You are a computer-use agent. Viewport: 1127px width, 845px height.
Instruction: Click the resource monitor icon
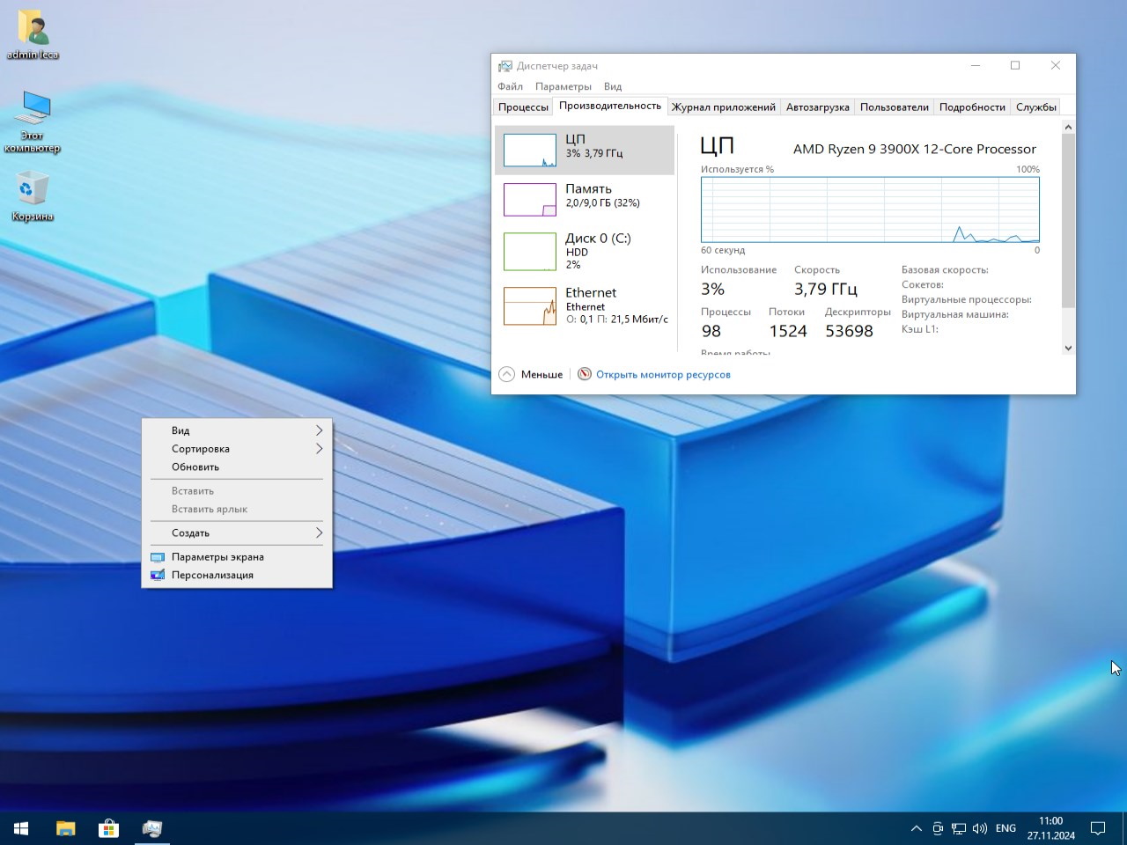coord(584,374)
